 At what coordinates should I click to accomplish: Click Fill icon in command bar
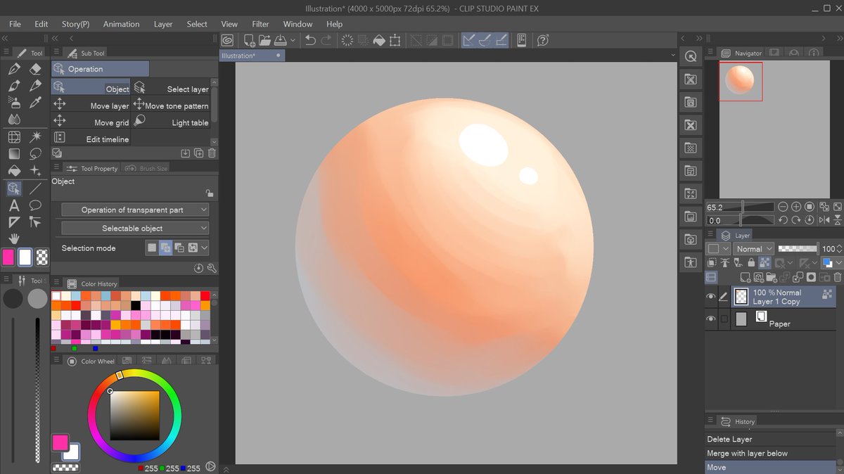tap(378, 40)
